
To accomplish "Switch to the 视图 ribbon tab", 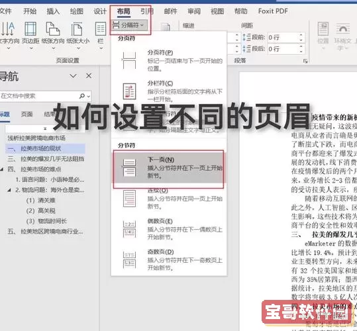I will 217,11.
